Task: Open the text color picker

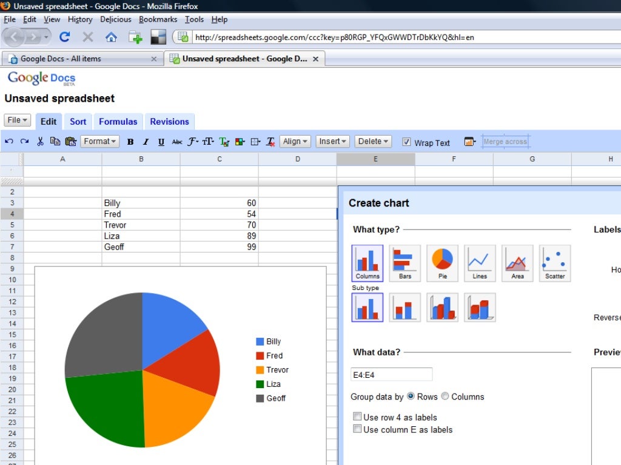Action: pos(224,142)
